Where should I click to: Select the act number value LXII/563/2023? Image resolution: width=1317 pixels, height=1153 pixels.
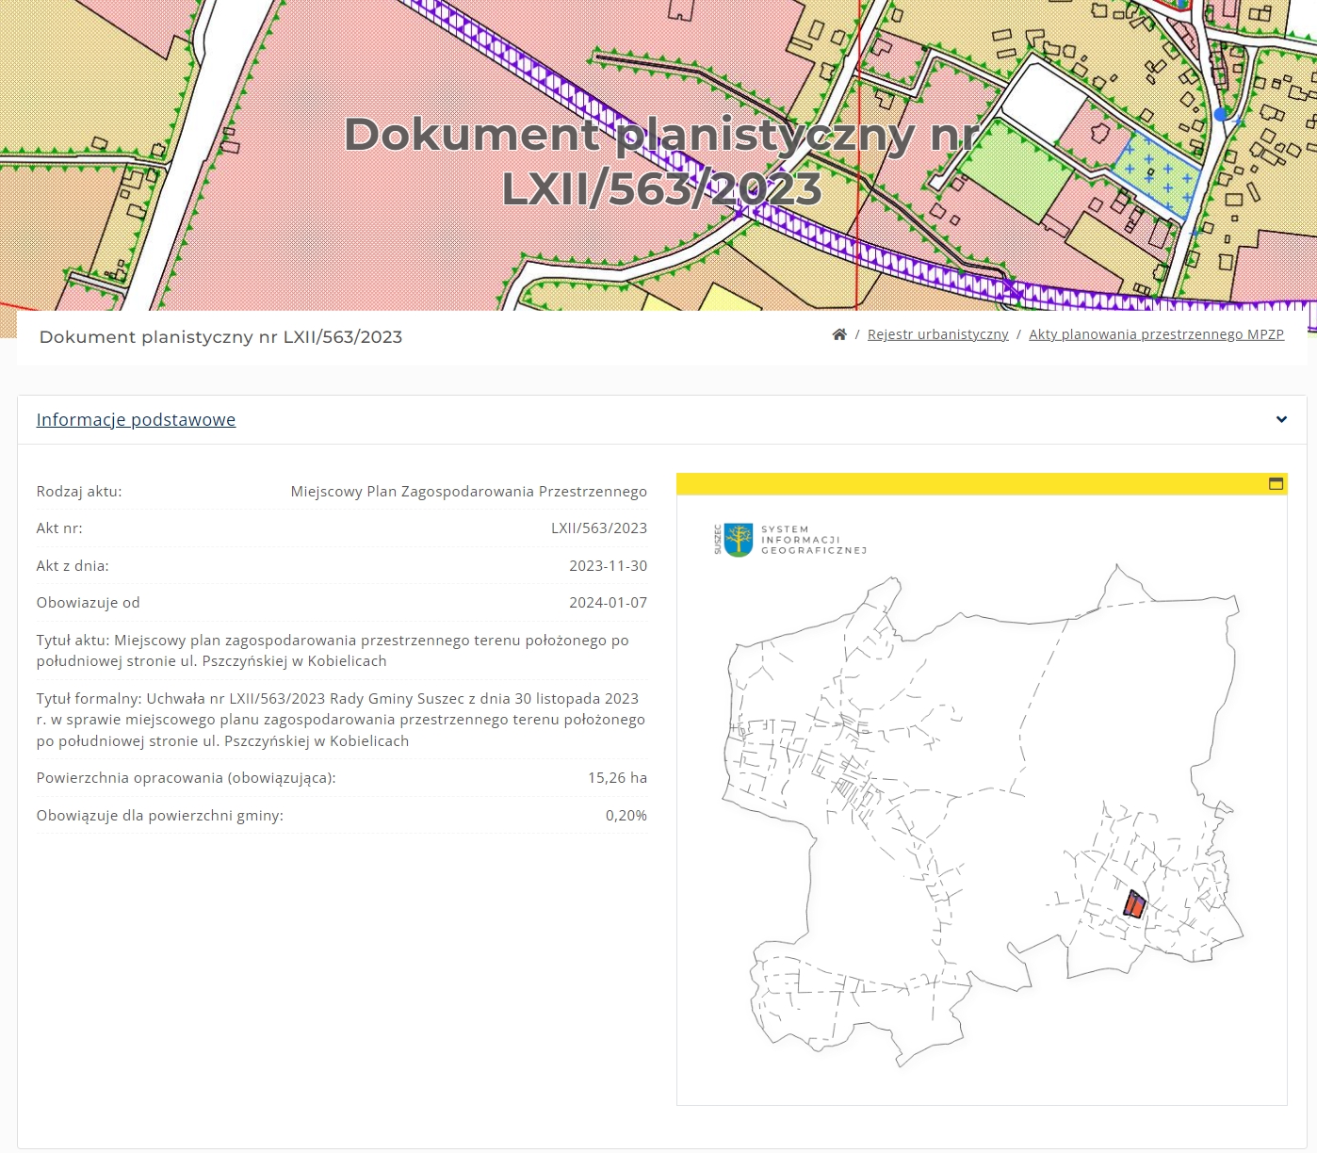[x=598, y=528]
